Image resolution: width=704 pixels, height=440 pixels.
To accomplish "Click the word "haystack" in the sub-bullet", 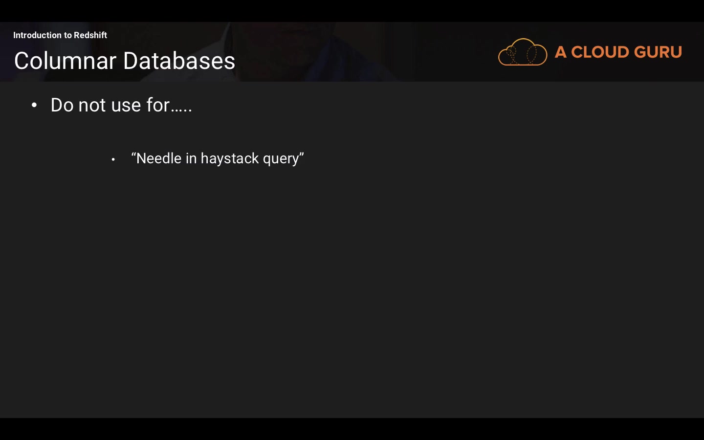I will pyautogui.click(x=230, y=158).
